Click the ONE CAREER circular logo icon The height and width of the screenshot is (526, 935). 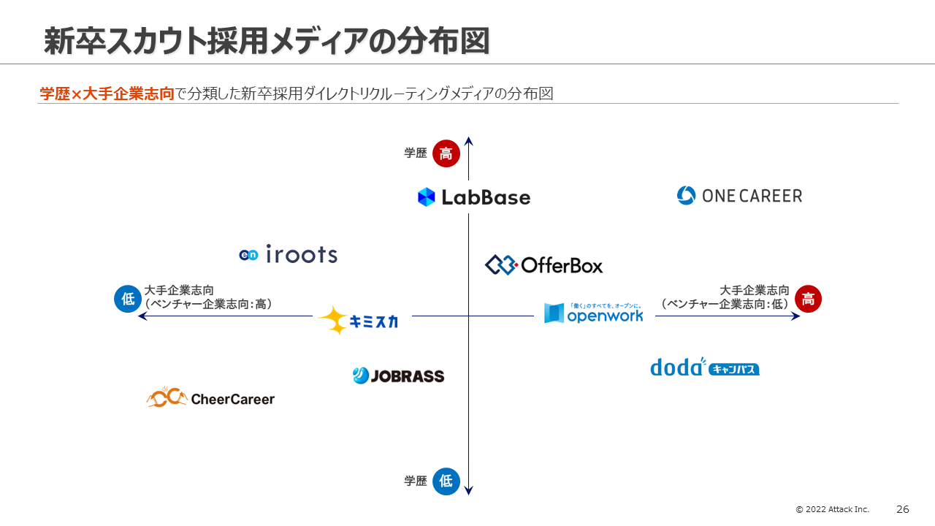[x=686, y=196]
